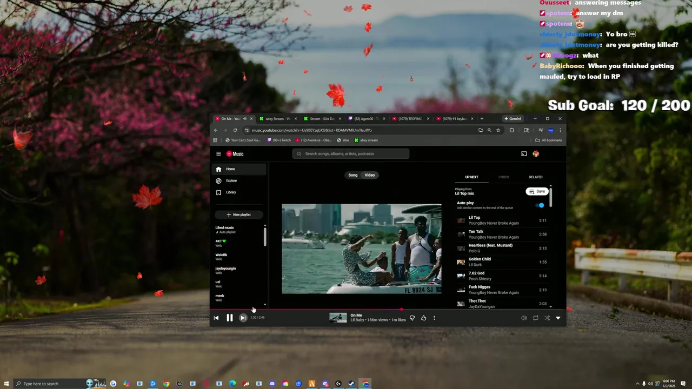The height and width of the screenshot is (389, 692).
Task: Toggle the Auto-play switch
Action: pyautogui.click(x=540, y=205)
